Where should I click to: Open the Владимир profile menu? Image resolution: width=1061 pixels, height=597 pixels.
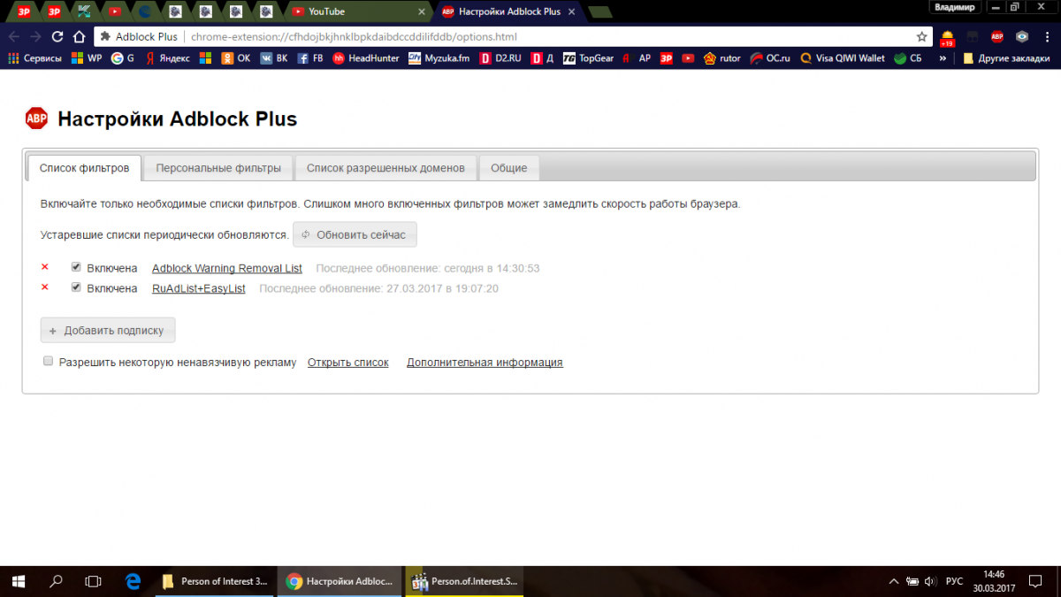(x=956, y=7)
